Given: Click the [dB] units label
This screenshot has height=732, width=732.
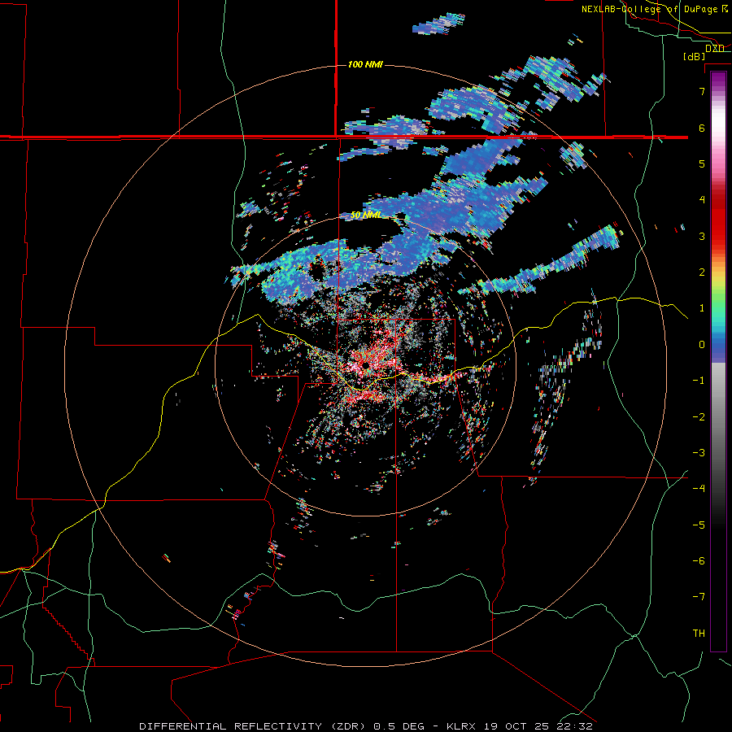Looking at the screenshot, I should coord(695,56).
